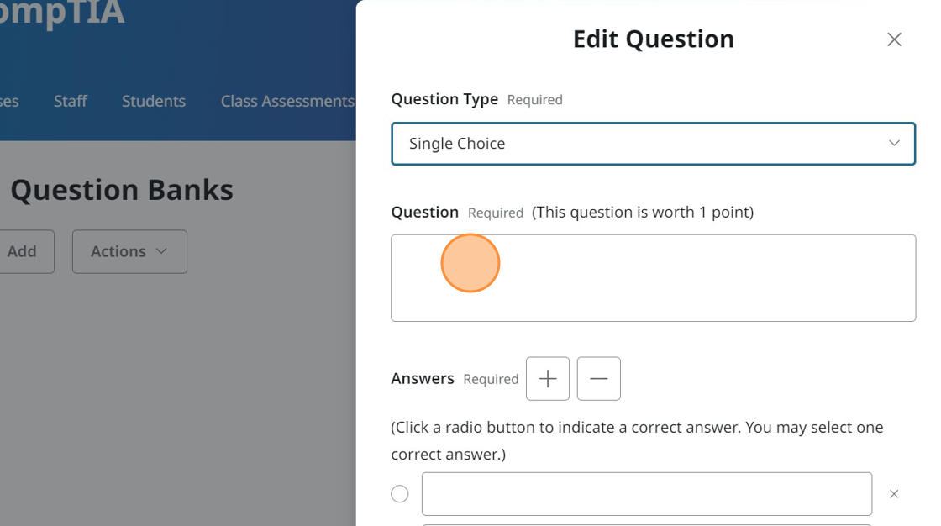Click the Question Banks heading
Screen dimensions: 941x526
[122, 190]
